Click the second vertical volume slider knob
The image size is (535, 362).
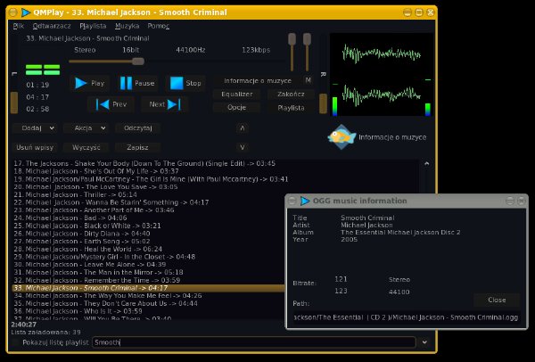[307, 39]
